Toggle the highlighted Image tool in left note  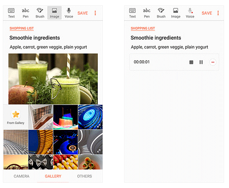point(54,13)
